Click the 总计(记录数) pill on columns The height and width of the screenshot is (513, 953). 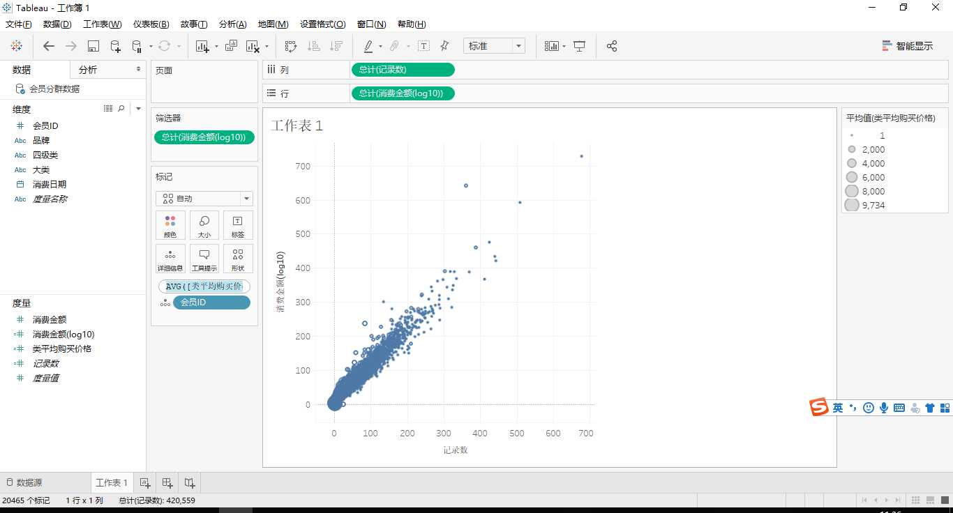(x=403, y=70)
